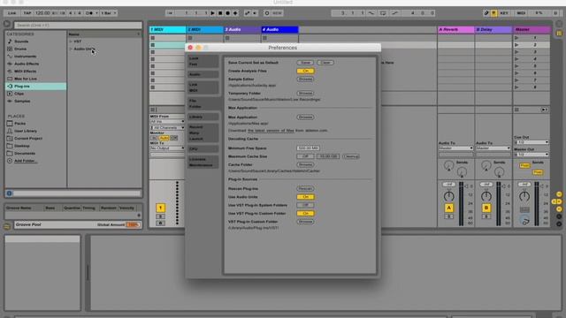Adjust the Master volume knob
566x318 pixels.
[524, 196]
